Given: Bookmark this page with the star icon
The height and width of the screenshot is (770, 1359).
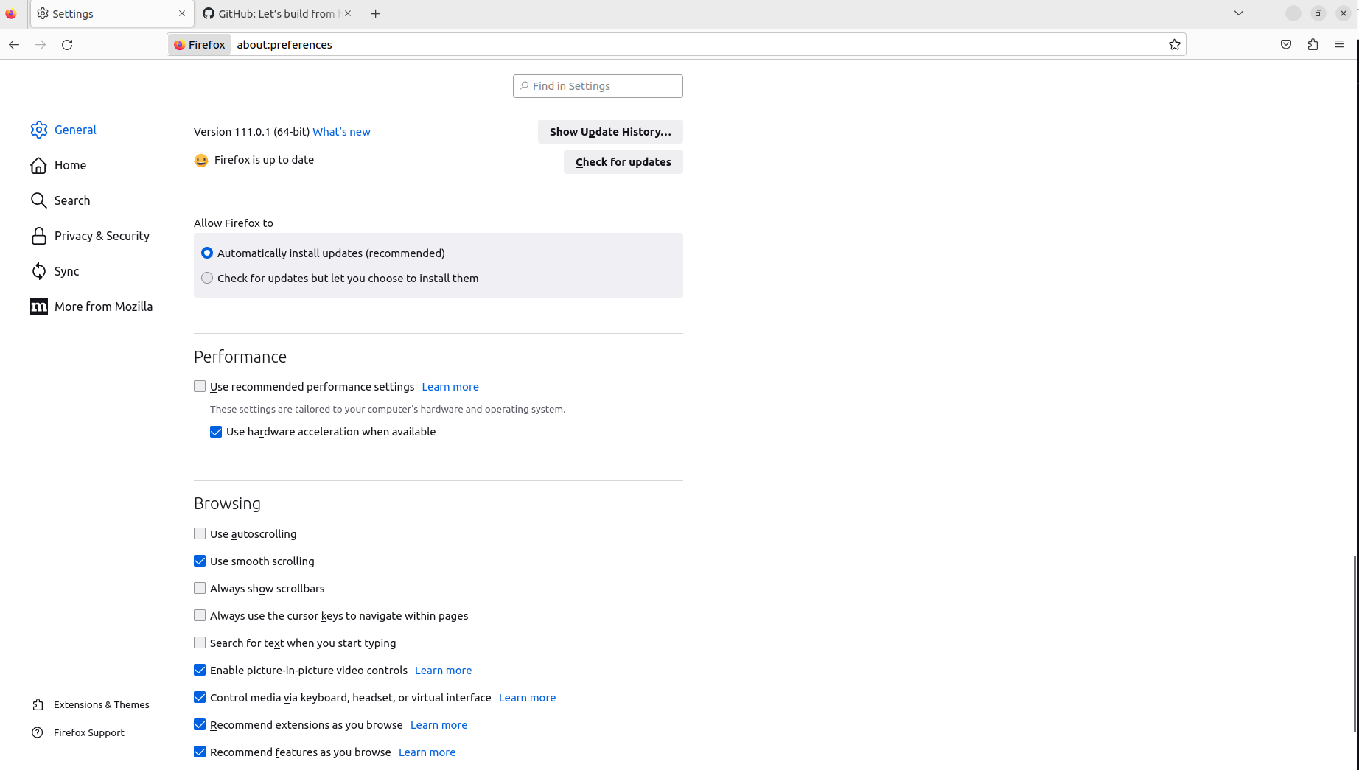Looking at the screenshot, I should (1174, 44).
